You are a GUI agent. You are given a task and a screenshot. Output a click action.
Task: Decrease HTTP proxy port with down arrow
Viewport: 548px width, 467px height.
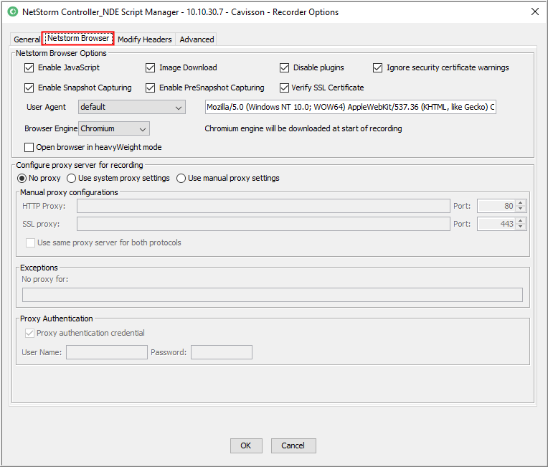click(x=521, y=209)
